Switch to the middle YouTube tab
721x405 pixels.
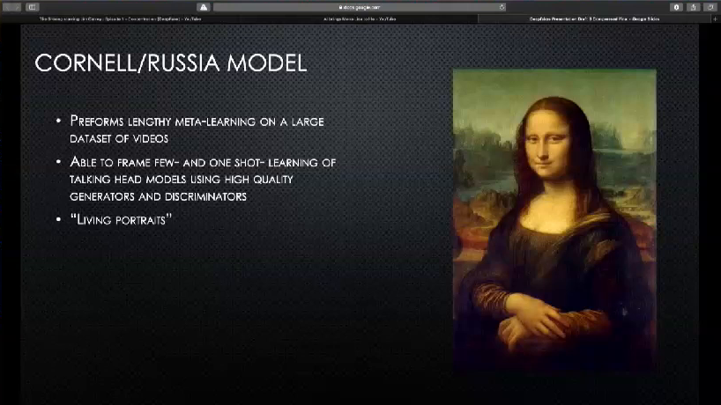tap(359, 18)
